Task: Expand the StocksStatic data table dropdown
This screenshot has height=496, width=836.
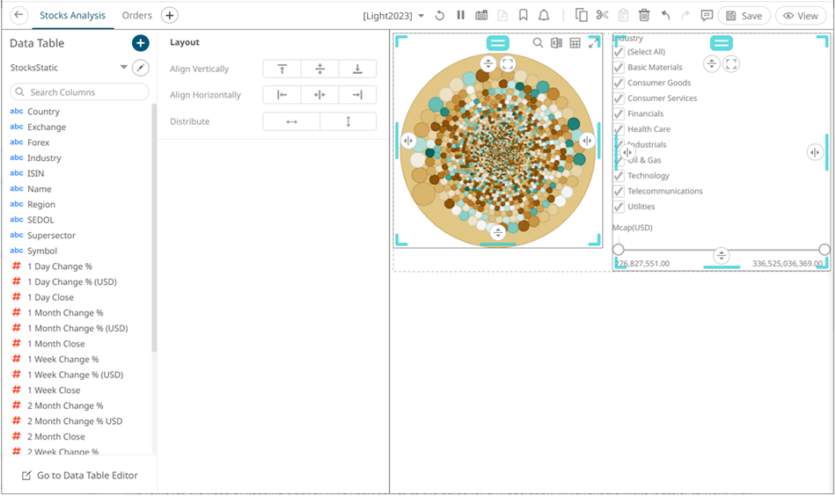Action: coord(123,68)
